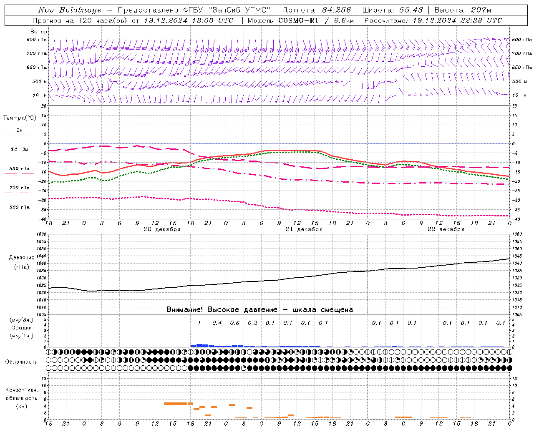Click the precipitation amount '0.6'
The width and height of the screenshot is (534, 427).
pyautogui.click(x=235, y=323)
